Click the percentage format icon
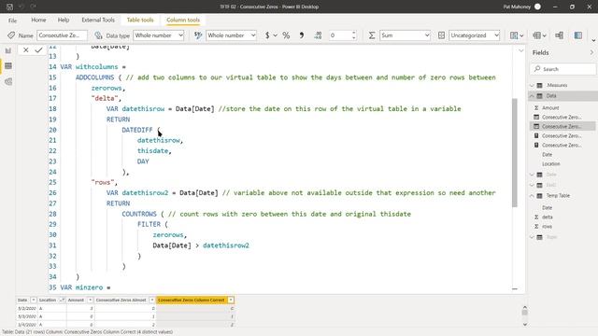The image size is (598, 336). (286, 35)
